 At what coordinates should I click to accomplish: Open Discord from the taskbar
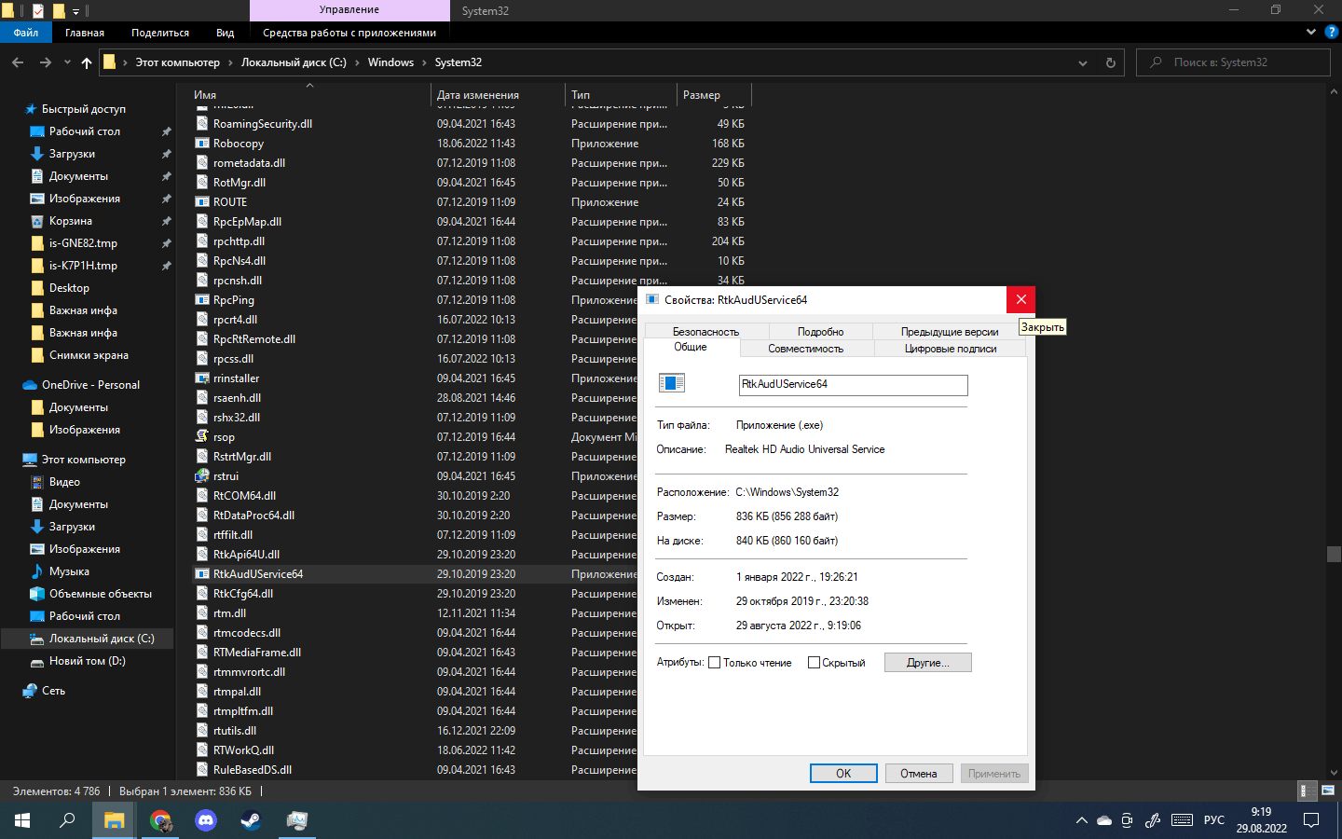pos(206,820)
